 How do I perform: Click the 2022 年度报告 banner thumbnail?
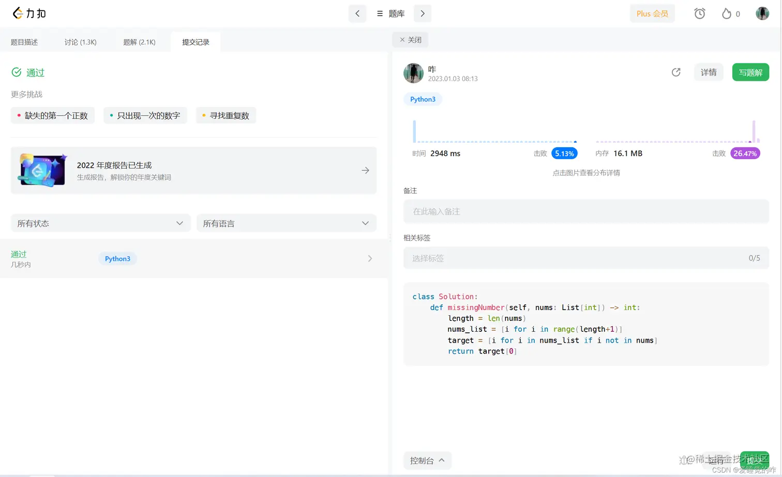pos(43,170)
